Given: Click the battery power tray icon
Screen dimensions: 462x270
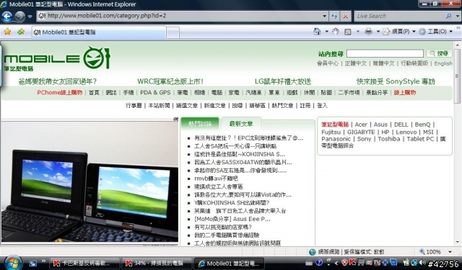Looking at the screenshot, I should pos(406,262).
